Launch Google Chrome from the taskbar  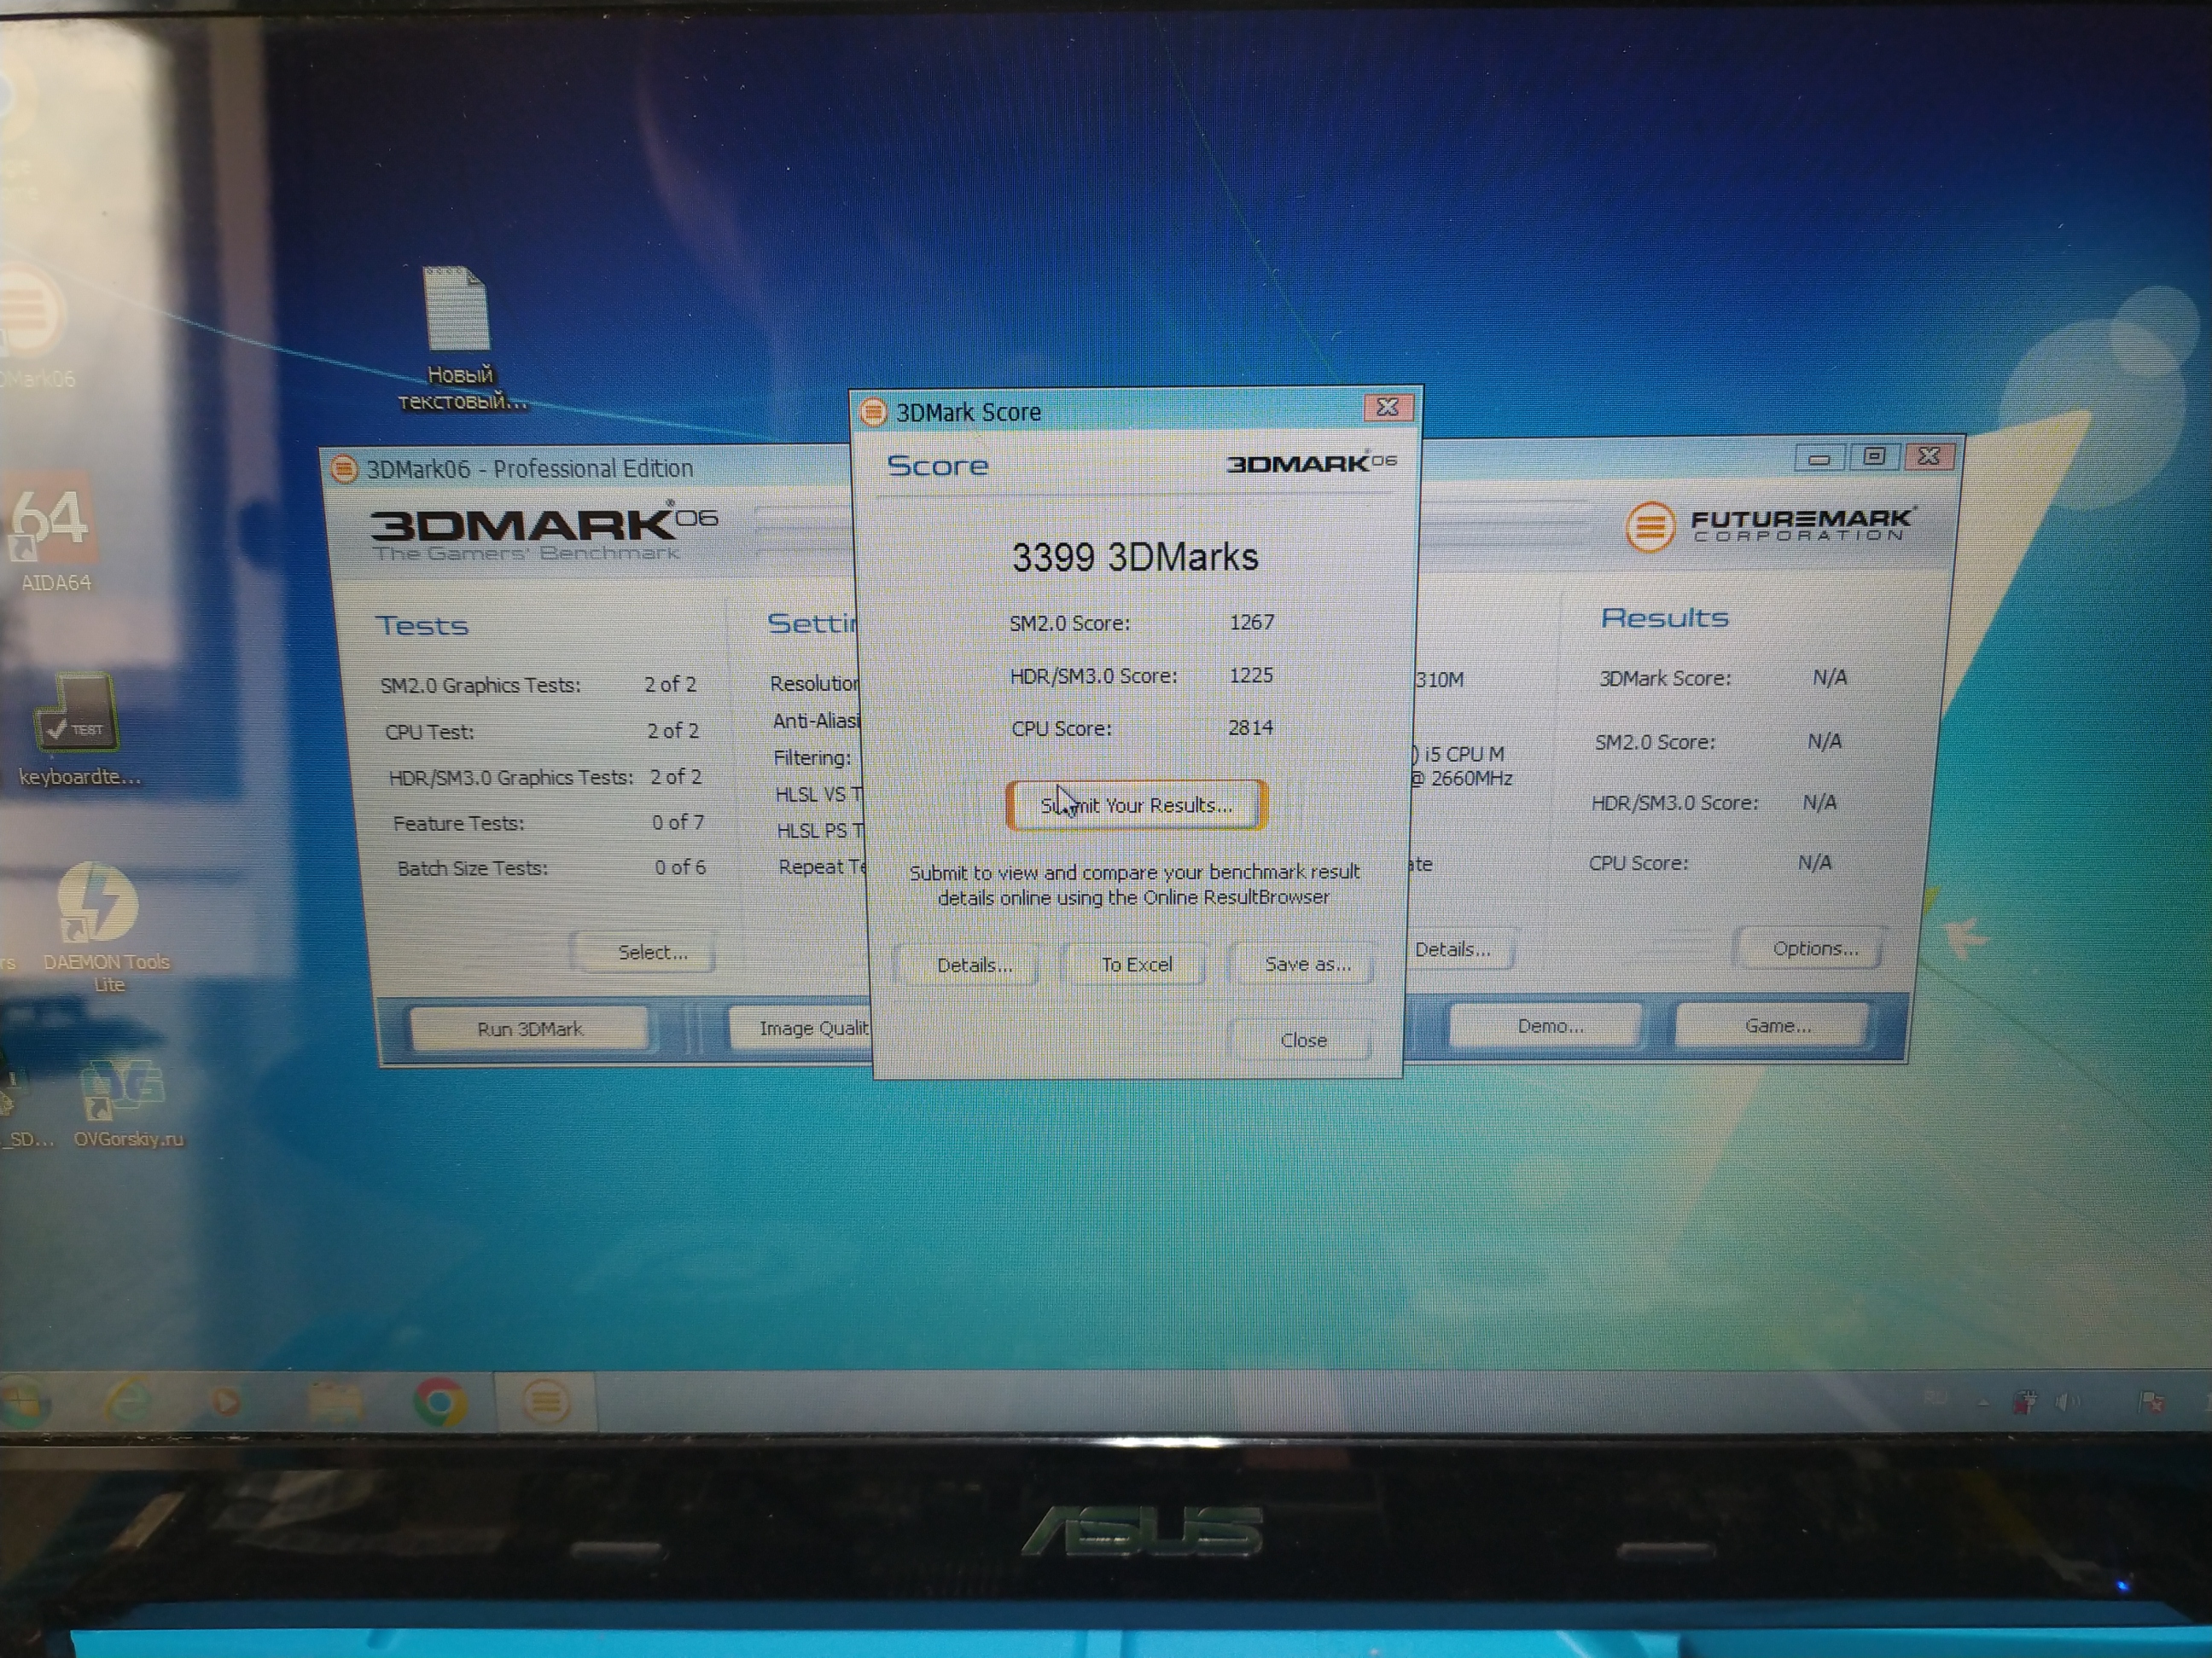439,1402
